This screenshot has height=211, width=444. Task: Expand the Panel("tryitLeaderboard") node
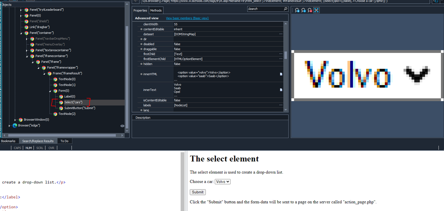(21, 10)
